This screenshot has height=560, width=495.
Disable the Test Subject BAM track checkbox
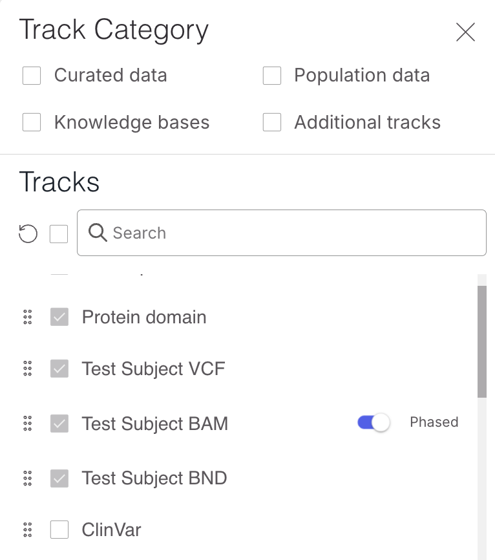(x=59, y=424)
